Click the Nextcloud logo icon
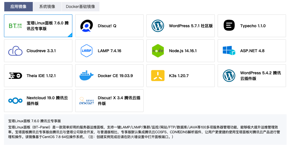This screenshot has width=290, height=148. pos(15,101)
